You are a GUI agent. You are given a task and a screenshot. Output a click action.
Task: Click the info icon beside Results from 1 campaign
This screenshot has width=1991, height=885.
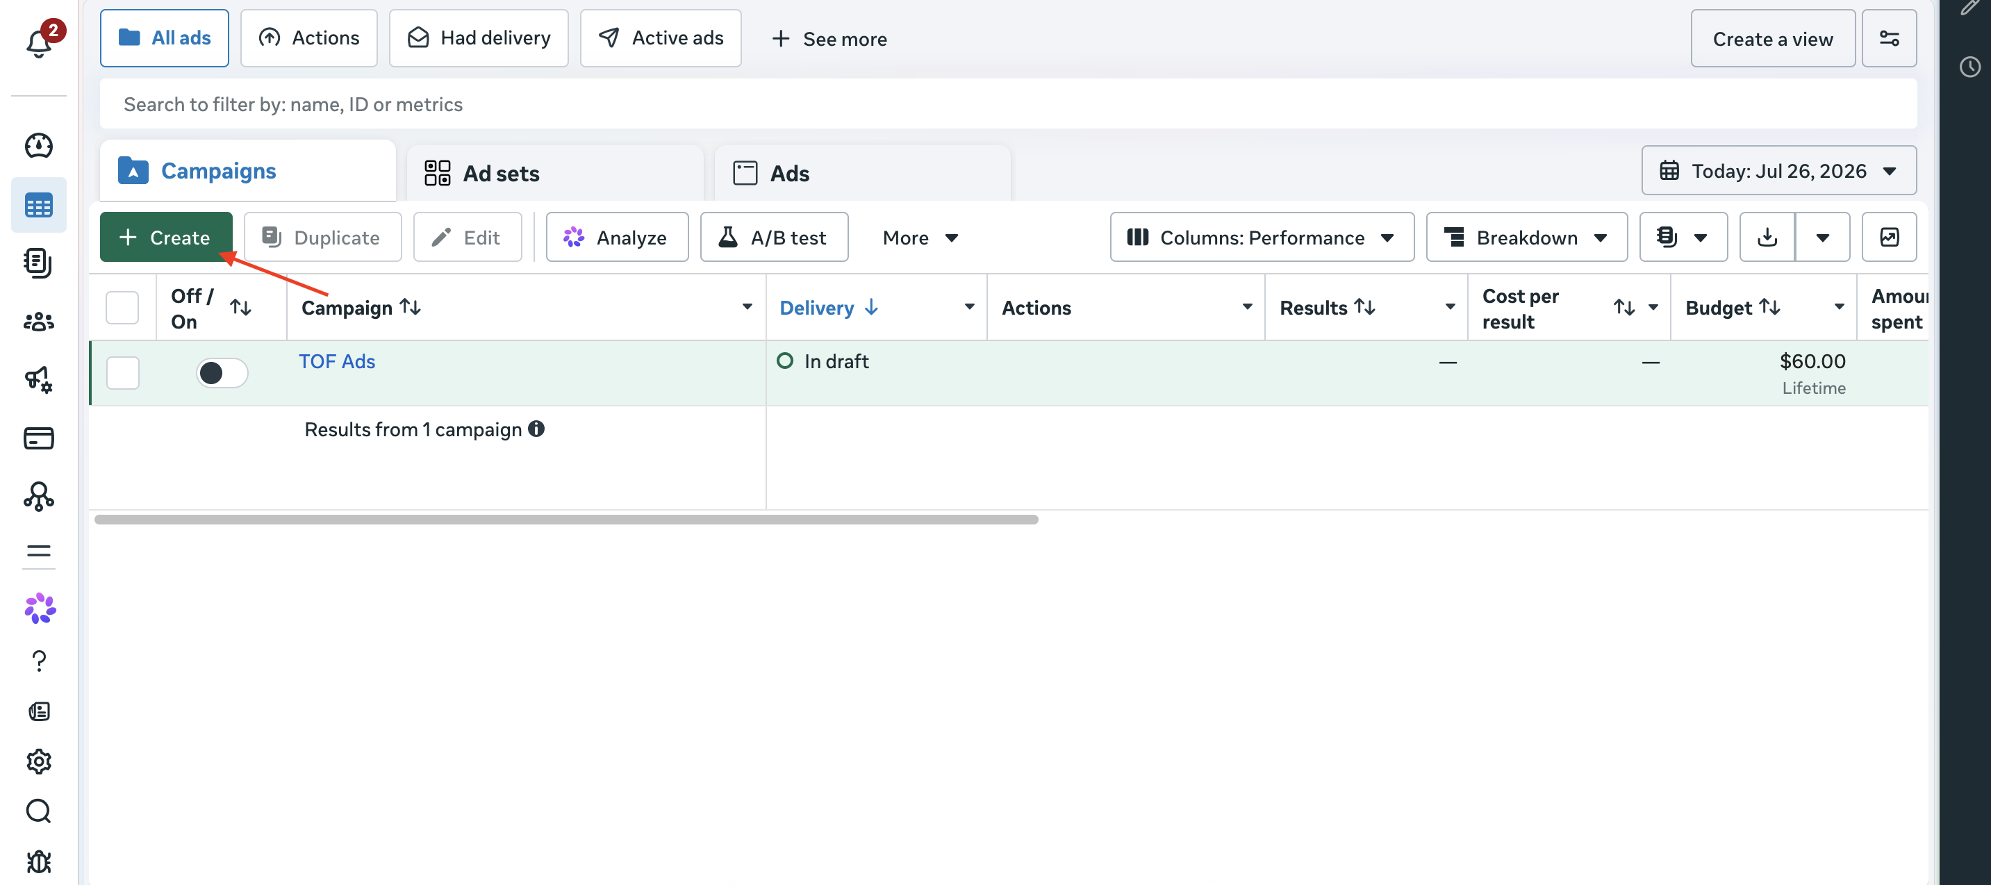[x=536, y=429]
